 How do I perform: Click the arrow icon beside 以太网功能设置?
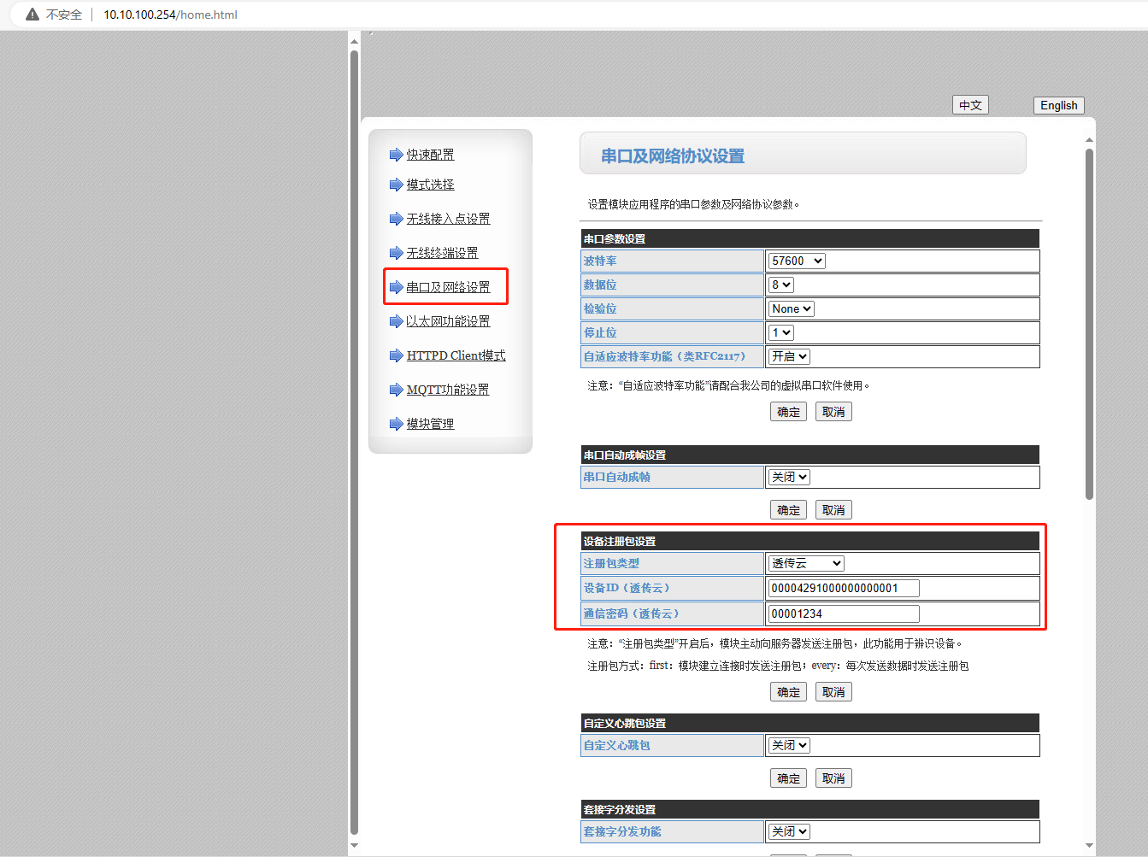coord(396,321)
